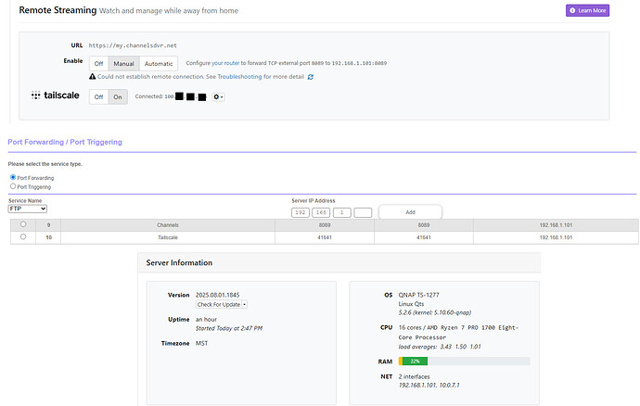Click the warning triangle icon
Screen dimensions: 640x406
[93, 77]
